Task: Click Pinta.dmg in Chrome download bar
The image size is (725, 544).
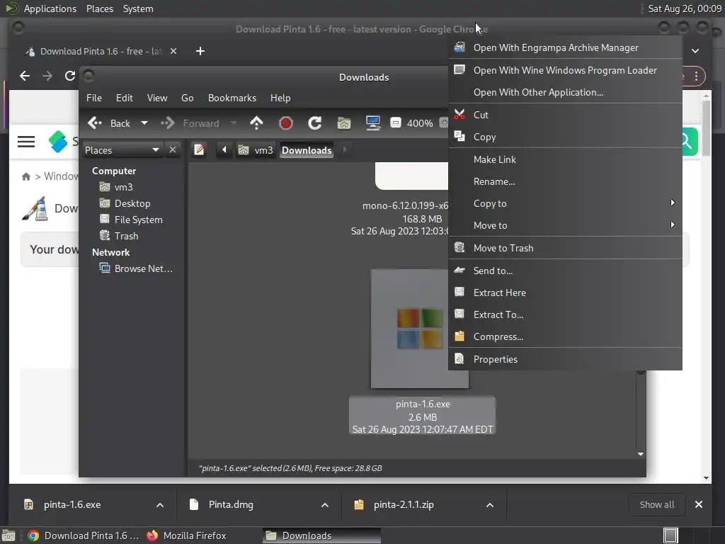Action: point(231,504)
